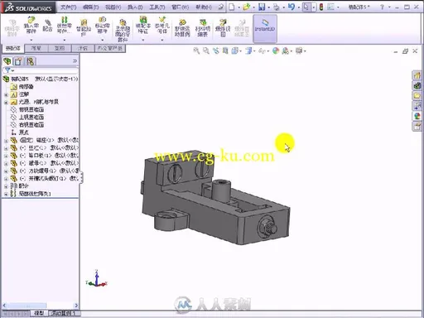Open the Design Library task pane icon
Viewport: 424px width, 318px height.
[x=417, y=85]
